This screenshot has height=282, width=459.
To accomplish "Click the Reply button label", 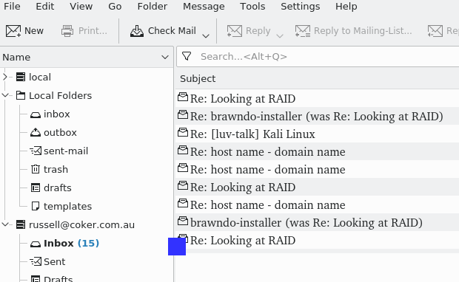I will pyautogui.click(x=258, y=31).
